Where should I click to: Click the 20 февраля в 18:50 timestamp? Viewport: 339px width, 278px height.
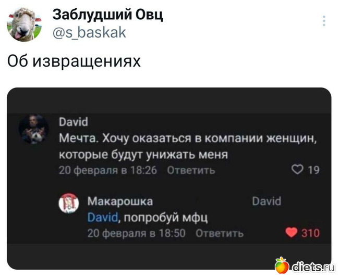137,233
